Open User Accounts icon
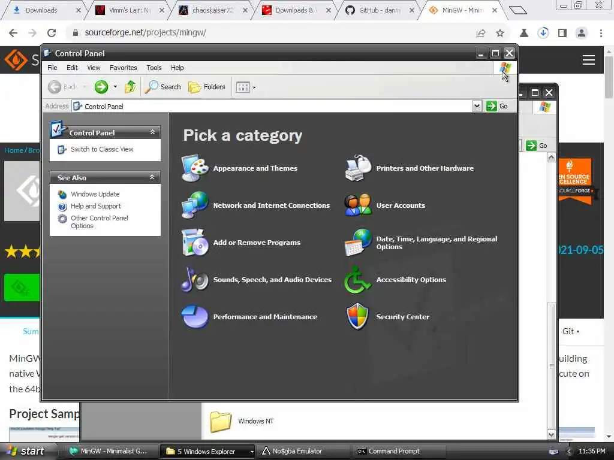The width and height of the screenshot is (614, 460). [357, 205]
